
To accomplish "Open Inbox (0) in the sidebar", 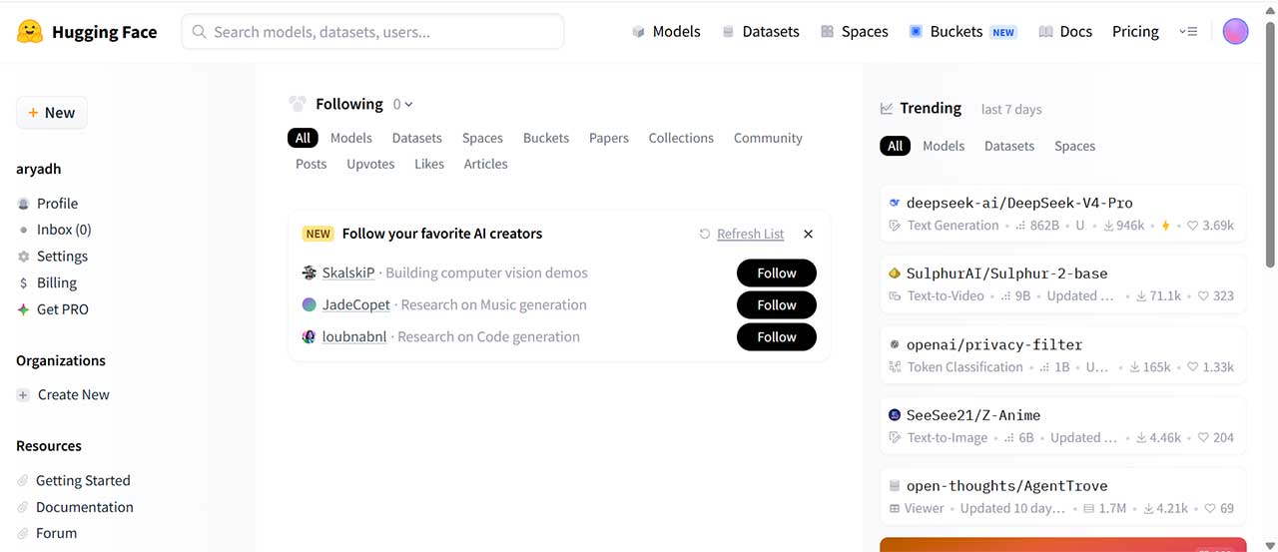I will coord(54,230).
